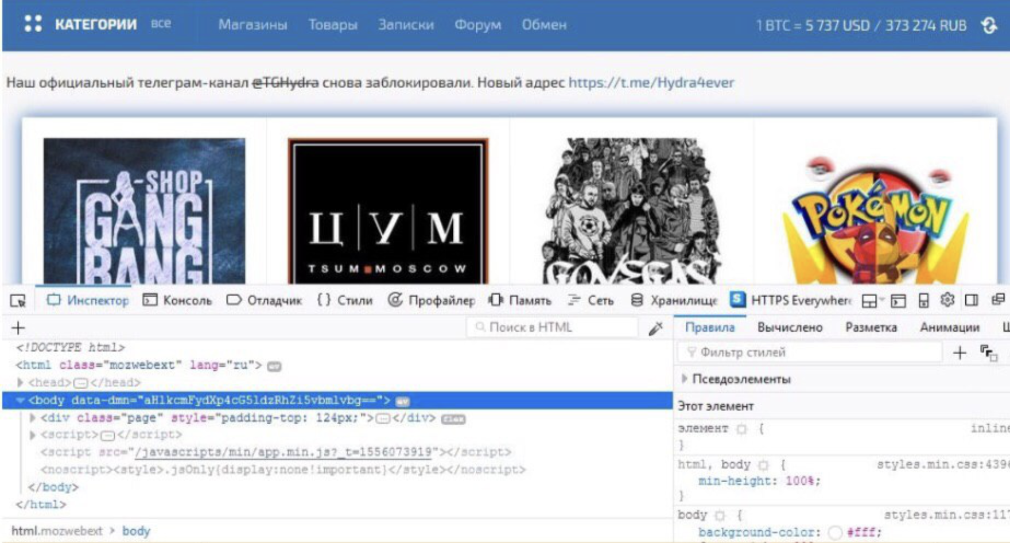
Task: Click the event badge beside html tag
Action: [x=274, y=366]
